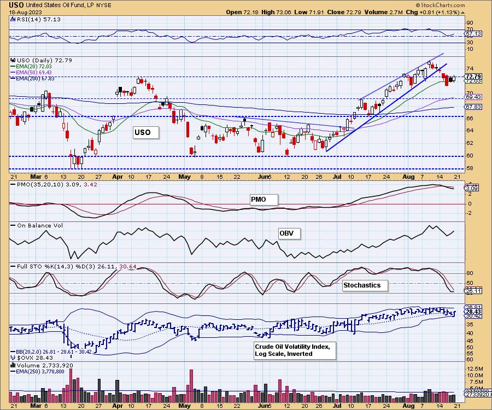Screen dimensions: 492x410
Task: Click the USO (Daily) 72.79 legend
Action: (x=44, y=60)
